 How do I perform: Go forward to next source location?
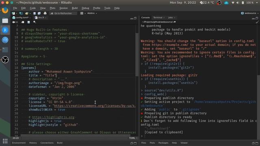coord(17,22)
